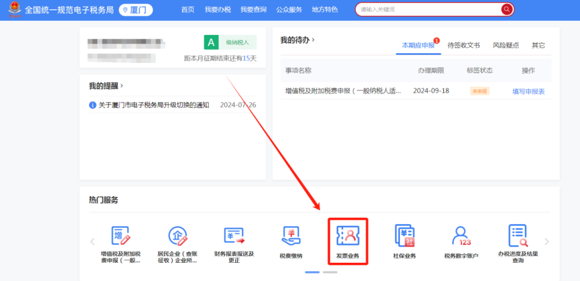Switch region via 厦门 selector
Screen dimensions: 580x281
[136, 10]
